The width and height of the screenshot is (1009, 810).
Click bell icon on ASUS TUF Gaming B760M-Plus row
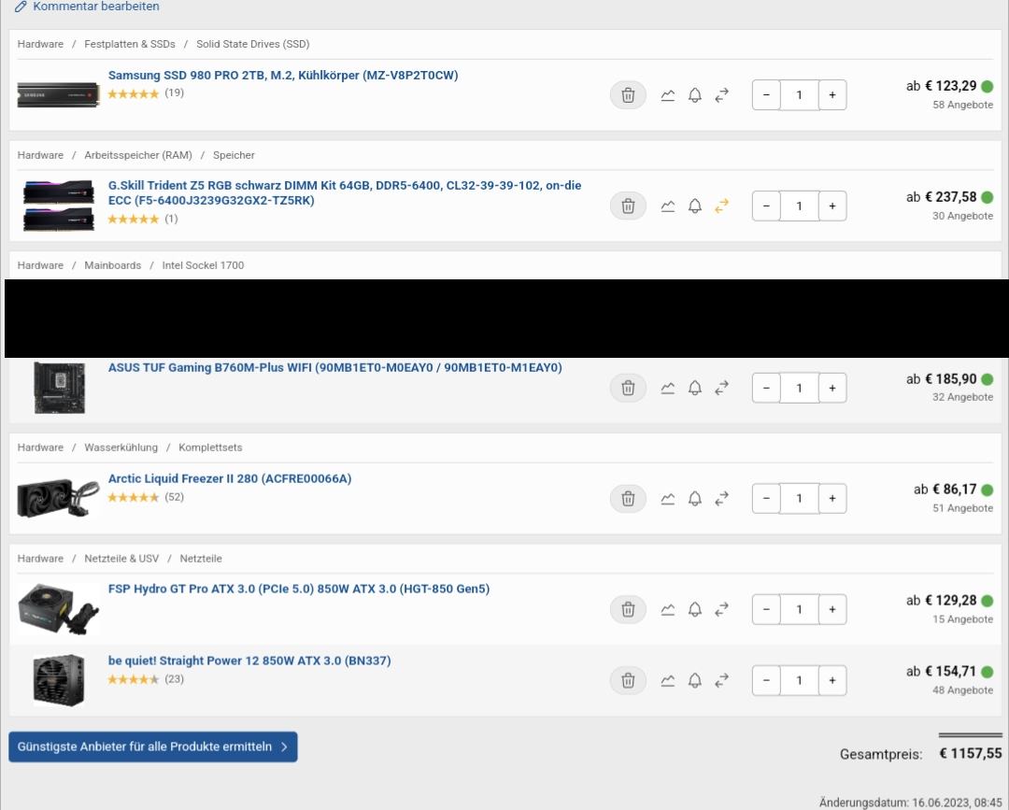click(695, 388)
